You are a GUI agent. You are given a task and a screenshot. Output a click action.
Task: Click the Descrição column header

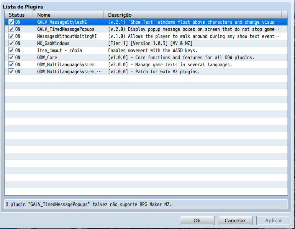pyautogui.click(x=193, y=15)
